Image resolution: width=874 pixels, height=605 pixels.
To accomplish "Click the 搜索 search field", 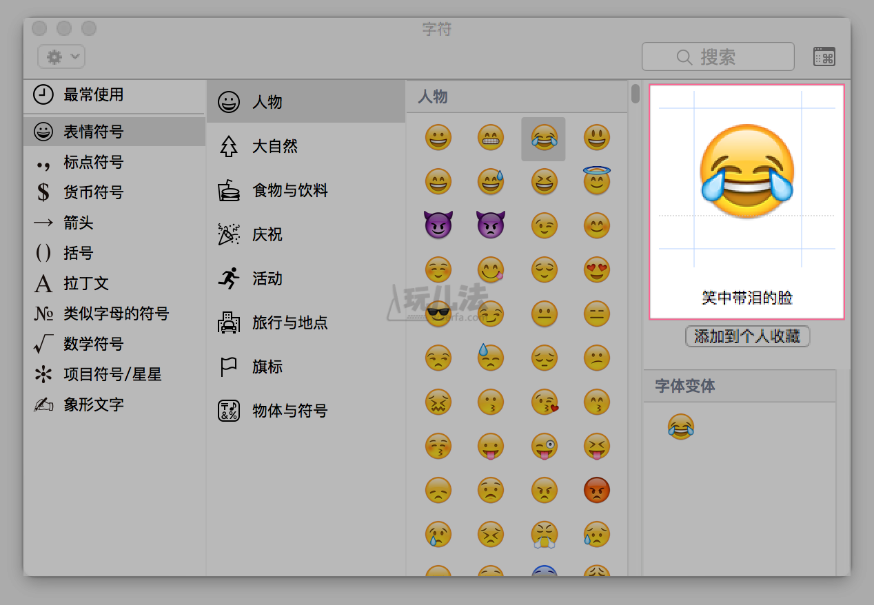I will point(718,57).
